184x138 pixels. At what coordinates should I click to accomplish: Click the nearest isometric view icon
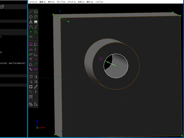[x=31, y=104]
